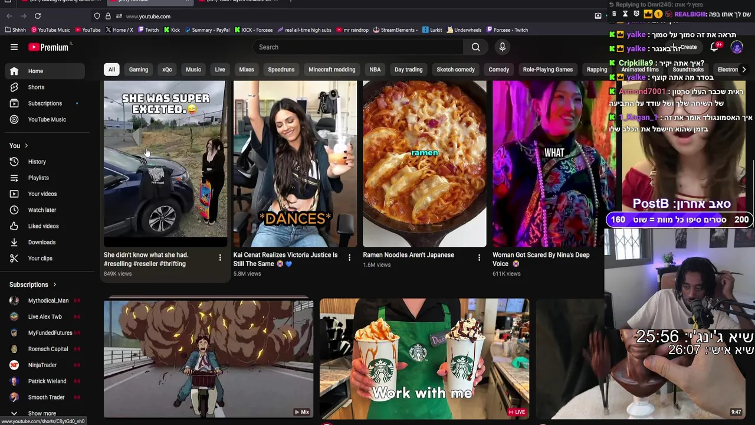Open Shorts in the sidebar

click(46, 87)
